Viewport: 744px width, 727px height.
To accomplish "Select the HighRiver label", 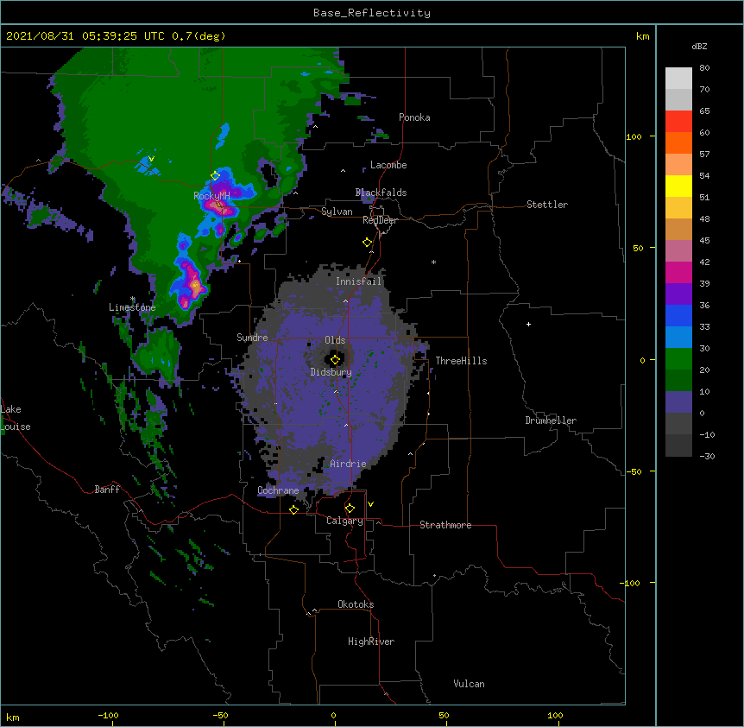I will pyautogui.click(x=371, y=642).
